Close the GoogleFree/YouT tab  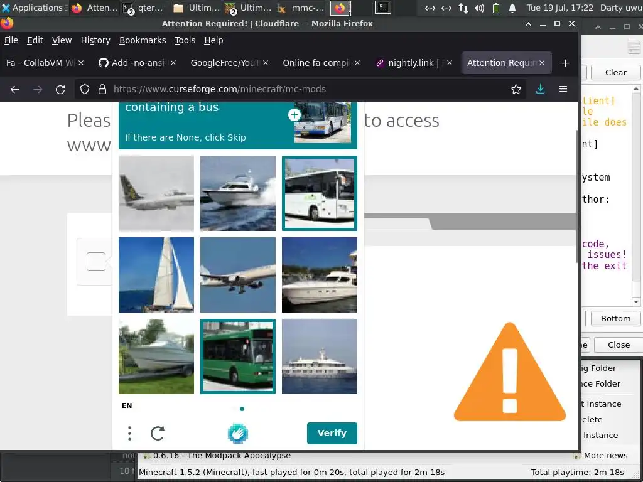[x=266, y=63]
